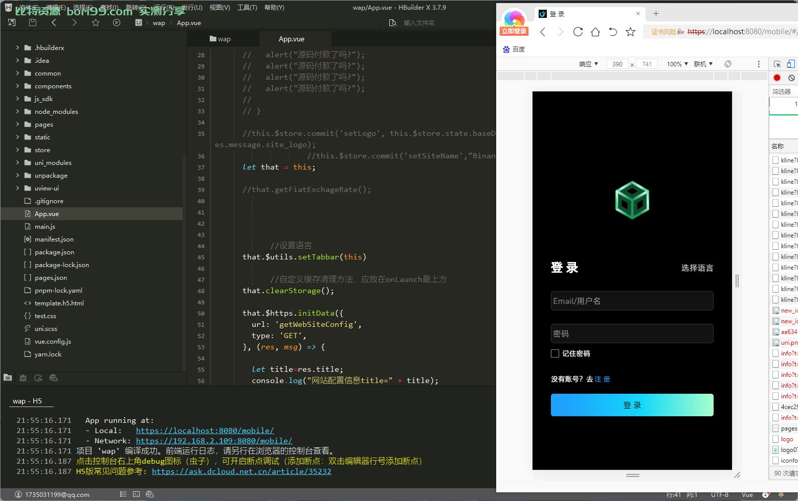
Task: Reload the page in the browser
Action: 578,32
